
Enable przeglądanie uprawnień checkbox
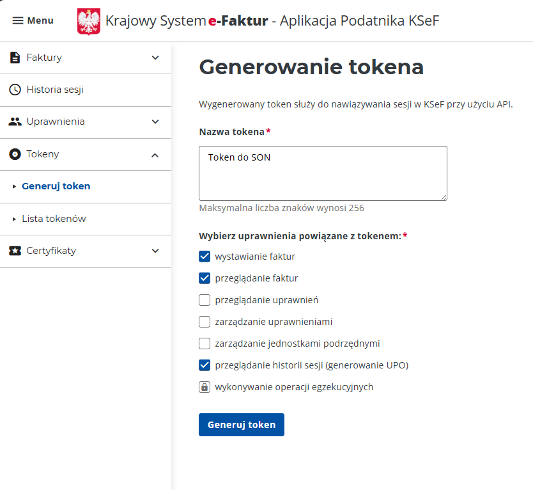coord(205,300)
